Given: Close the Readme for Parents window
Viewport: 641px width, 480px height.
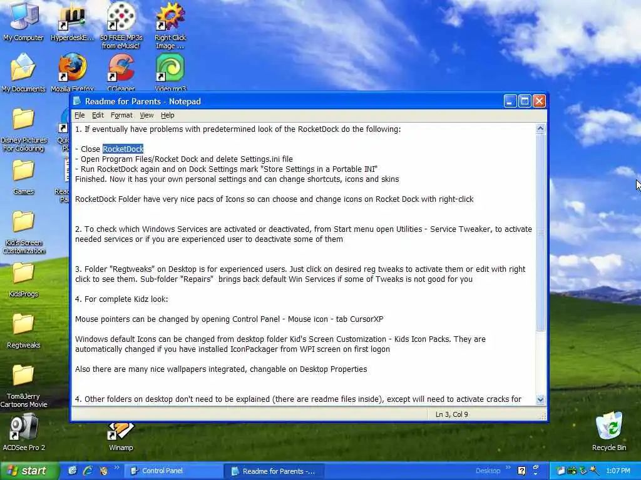Looking at the screenshot, I should click(539, 101).
